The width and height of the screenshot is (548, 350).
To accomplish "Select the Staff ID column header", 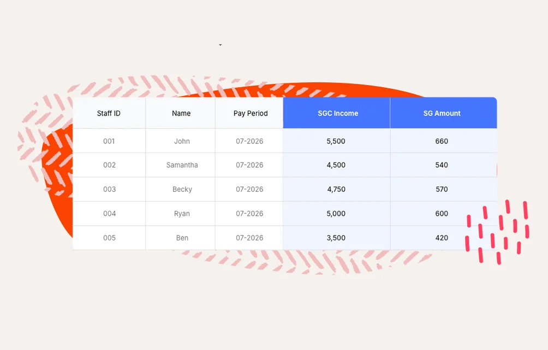I will pos(109,113).
